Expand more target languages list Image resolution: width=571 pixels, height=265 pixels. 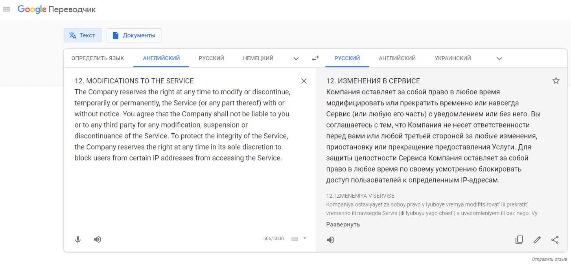499,59
